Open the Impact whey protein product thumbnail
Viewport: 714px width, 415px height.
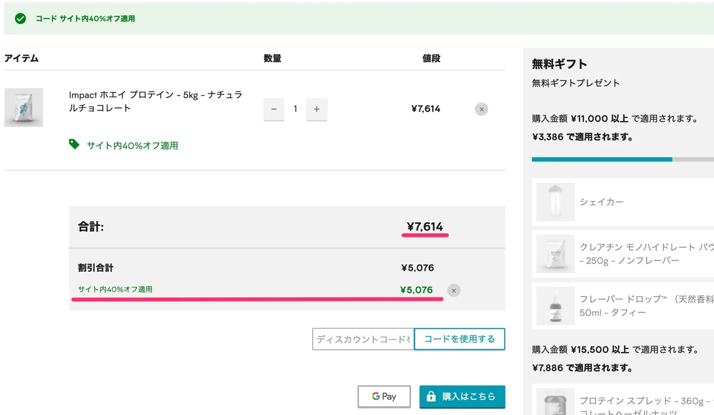pos(23,108)
